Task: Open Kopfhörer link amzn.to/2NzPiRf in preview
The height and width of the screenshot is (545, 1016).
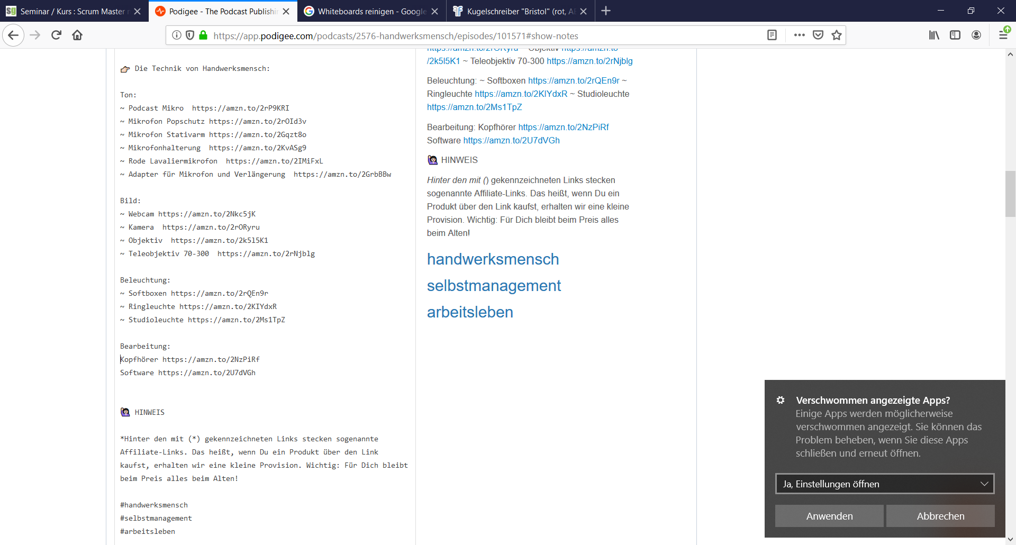Action: (564, 127)
